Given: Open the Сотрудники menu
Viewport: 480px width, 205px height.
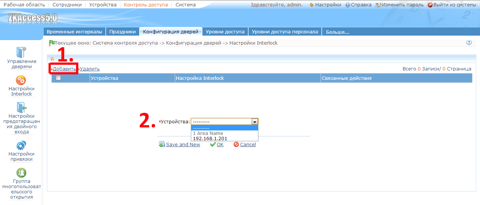Looking at the screenshot, I should pyautogui.click(x=67, y=5).
